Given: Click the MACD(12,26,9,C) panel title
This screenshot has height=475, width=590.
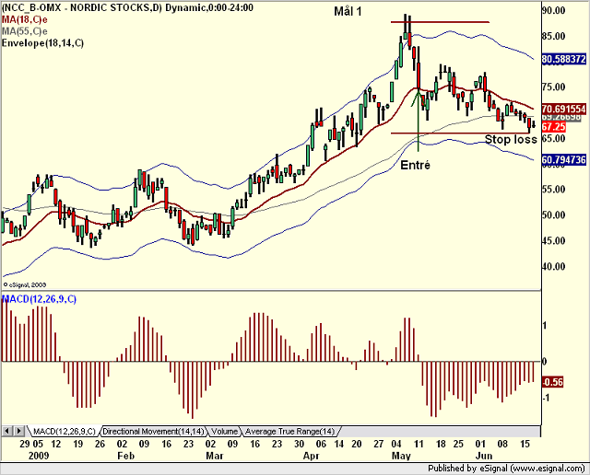Looking at the screenshot, I should click(x=39, y=299).
